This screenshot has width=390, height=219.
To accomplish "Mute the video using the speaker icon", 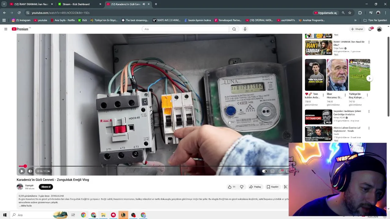I will [x=30, y=171].
